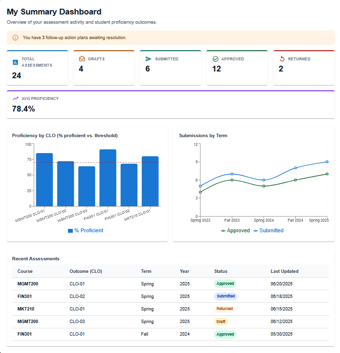This screenshot has height=353, width=340.
Task: Open the Submitted card showing 6
Action: tap(170, 68)
